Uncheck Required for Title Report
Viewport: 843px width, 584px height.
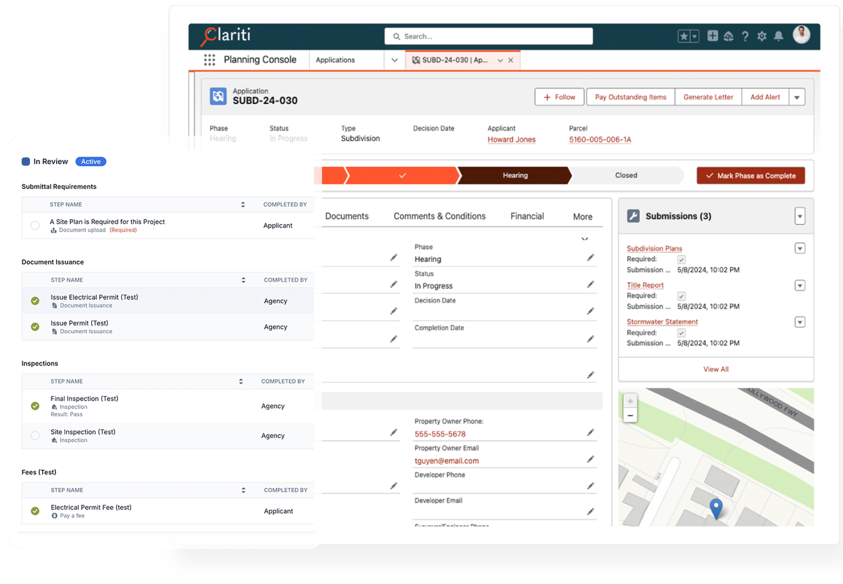click(x=681, y=296)
